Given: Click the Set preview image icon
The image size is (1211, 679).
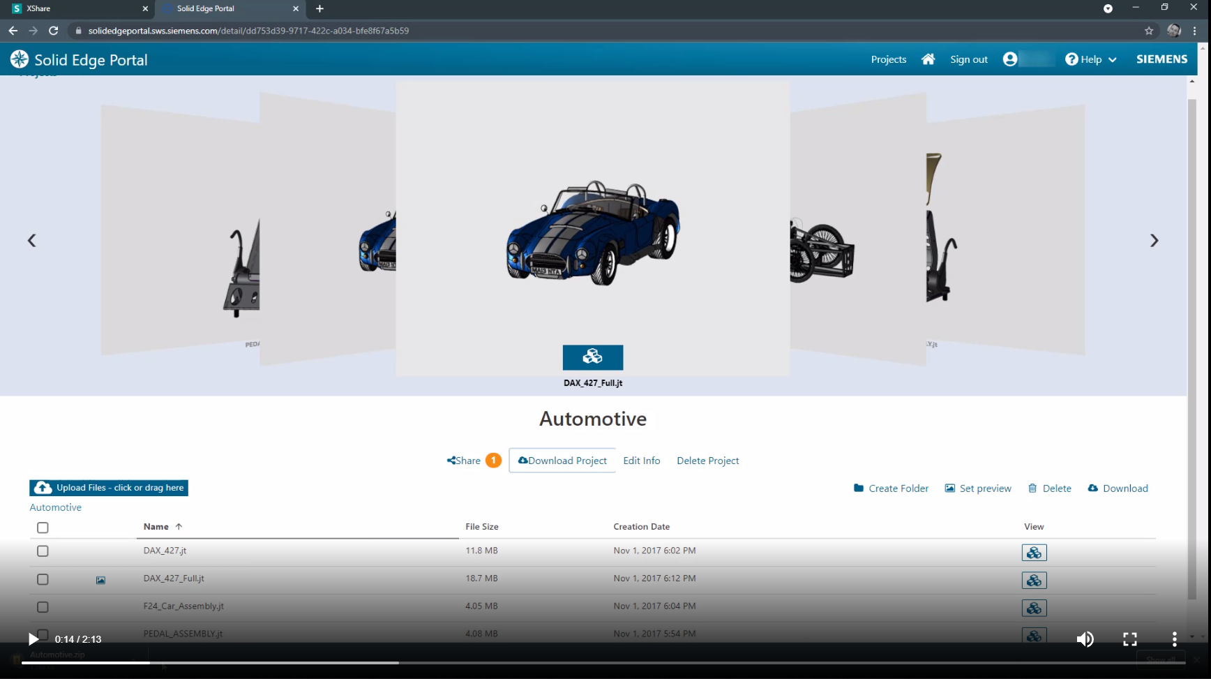Looking at the screenshot, I should click(950, 488).
